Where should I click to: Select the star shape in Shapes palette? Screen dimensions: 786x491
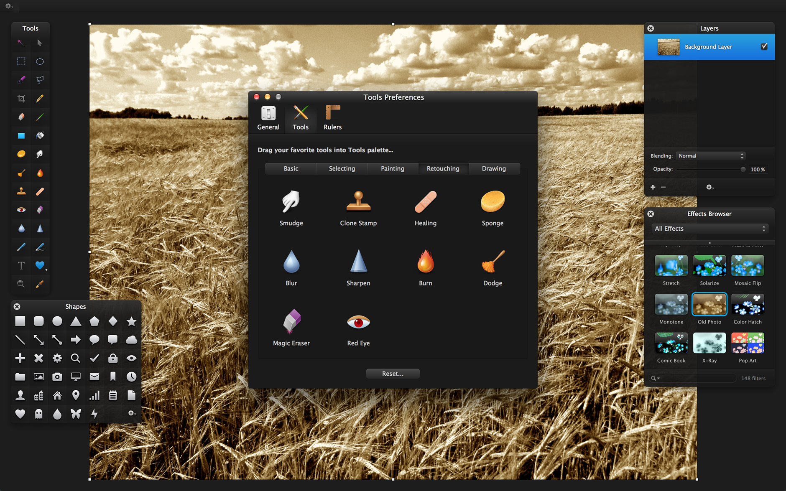(131, 321)
